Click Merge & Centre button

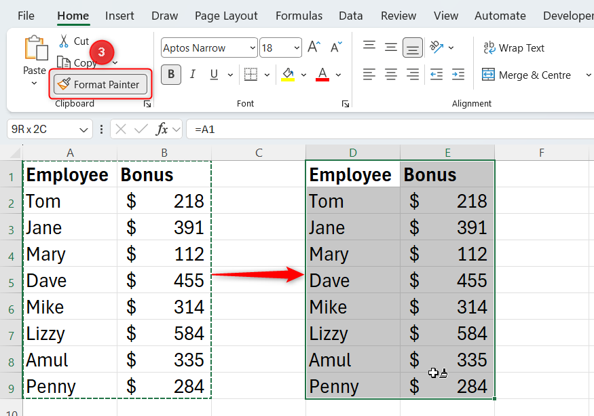click(526, 75)
